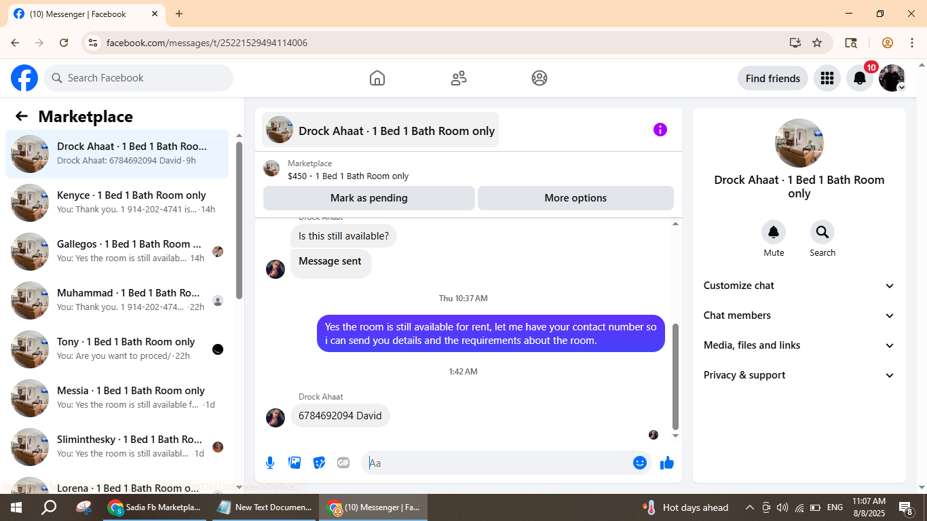Show hidden system tray icons
Viewport: 927px width, 521px height.
click(x=750, y=507)
